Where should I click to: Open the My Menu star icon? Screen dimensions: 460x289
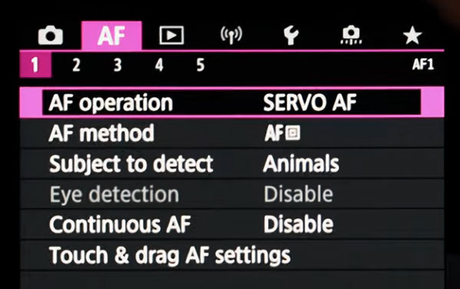pyautogui.click(x=412, y=35)
